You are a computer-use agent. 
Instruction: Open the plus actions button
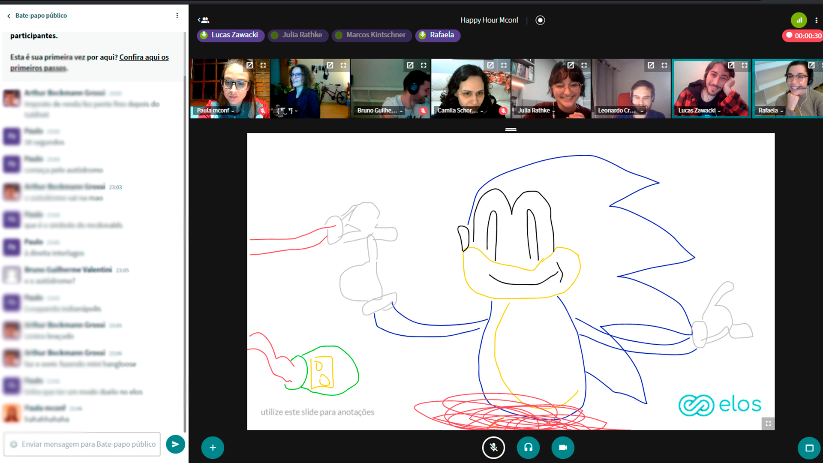click(213, 448)
